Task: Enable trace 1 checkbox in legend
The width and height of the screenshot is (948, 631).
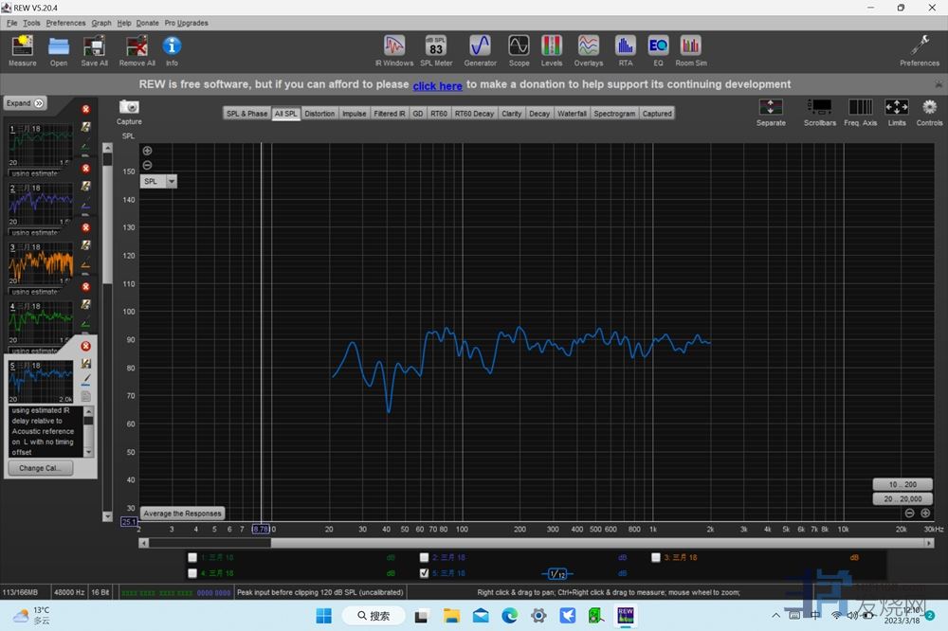Action: tap(193, 558)
